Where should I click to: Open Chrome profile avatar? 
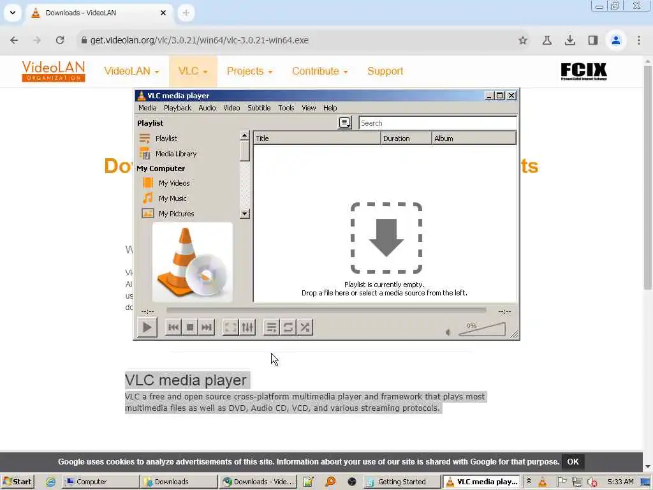616,40
